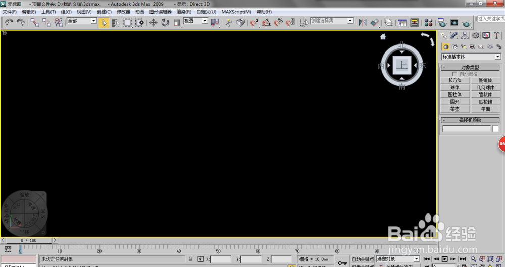Open the Layer Manager
This screenshot has height=267, width=505.
pyautogui.click(x=388, y=23)
